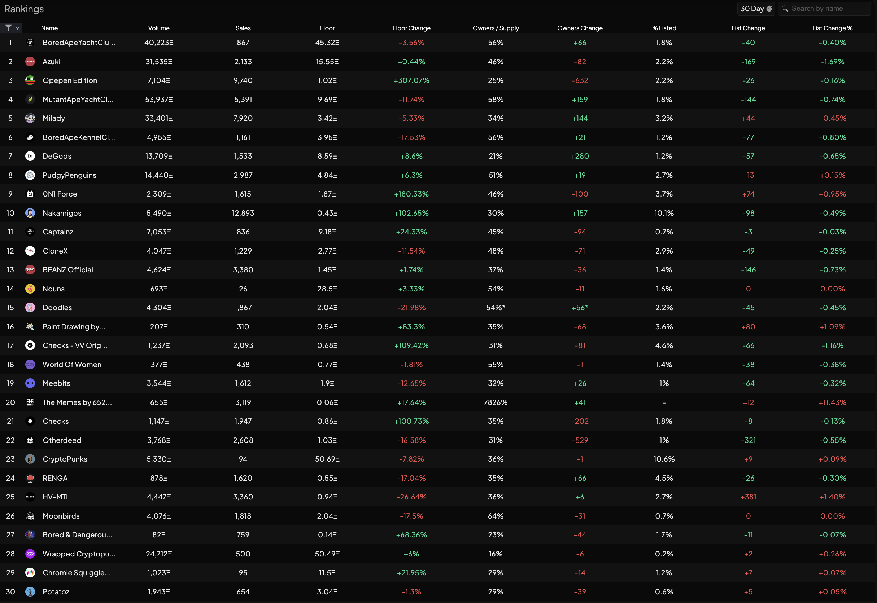The width and height of the screenshot is (877, 603).
Task: Click the Chromie Squiggle avatar icon
Action: pos(30,573)
